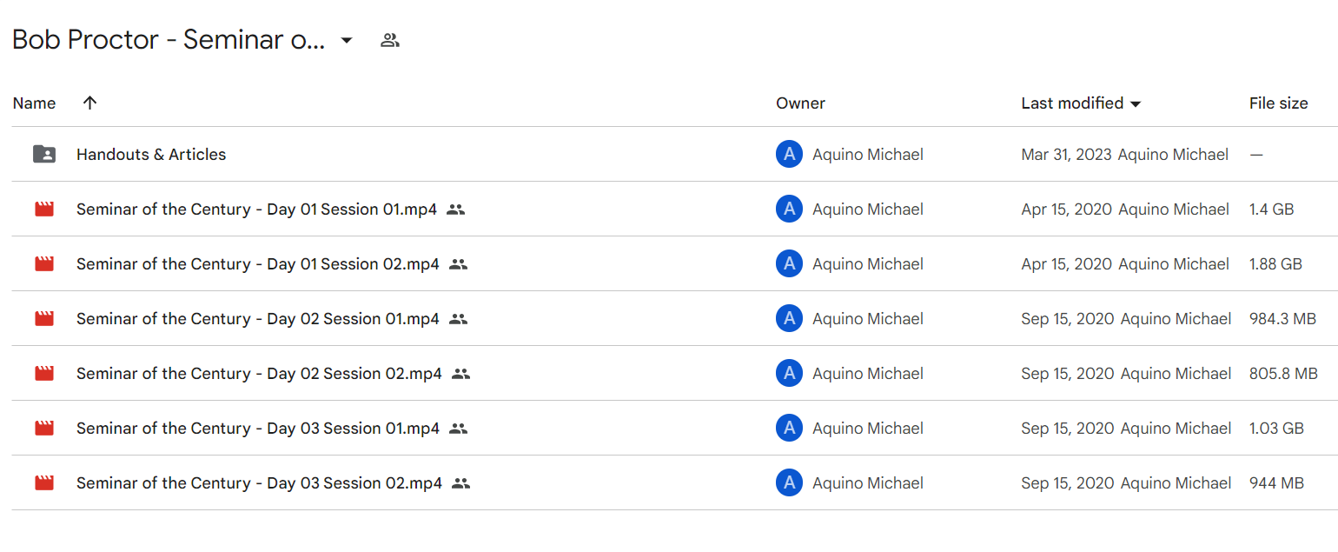Screen dimensions: 1338x552
Task: Click owner avatar in Handouts & Articles row
Action: (x=789, y=155)
